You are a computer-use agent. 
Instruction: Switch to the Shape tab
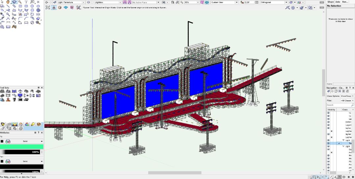coord(330,2)
